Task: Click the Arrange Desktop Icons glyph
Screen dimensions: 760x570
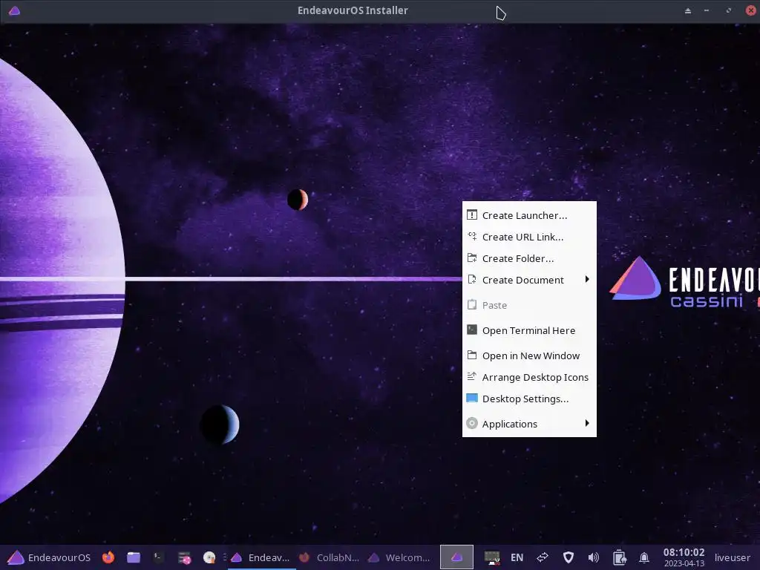Action: click(x=471, y=376)
